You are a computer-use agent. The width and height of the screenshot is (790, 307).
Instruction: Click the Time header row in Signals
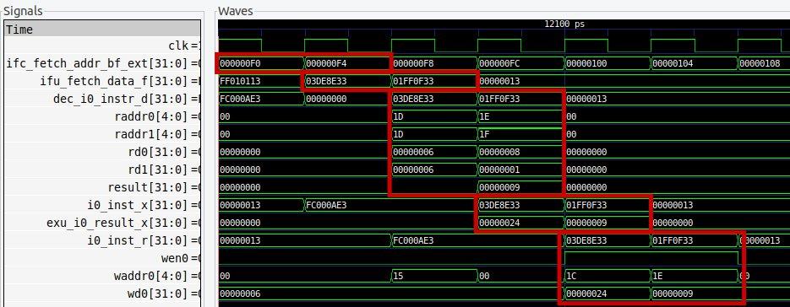(102, 30)
